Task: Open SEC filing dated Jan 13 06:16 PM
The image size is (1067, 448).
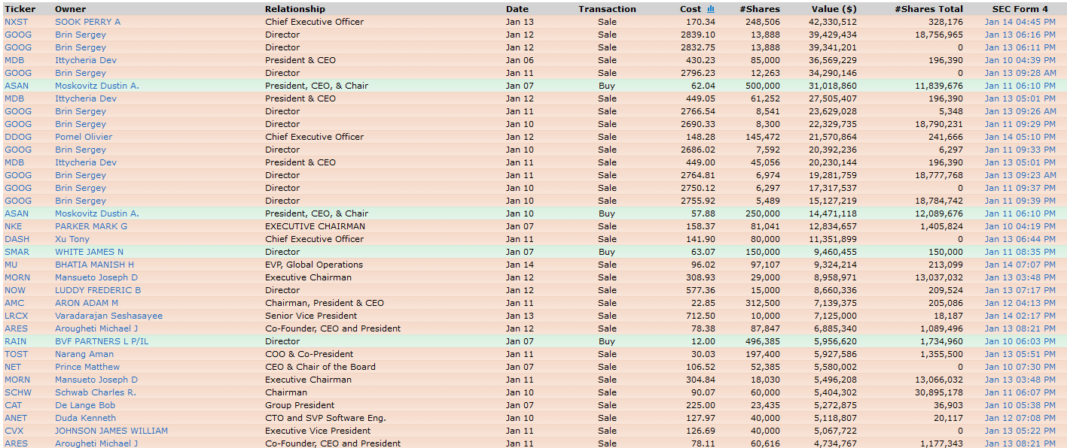Action: [1020, 35]
